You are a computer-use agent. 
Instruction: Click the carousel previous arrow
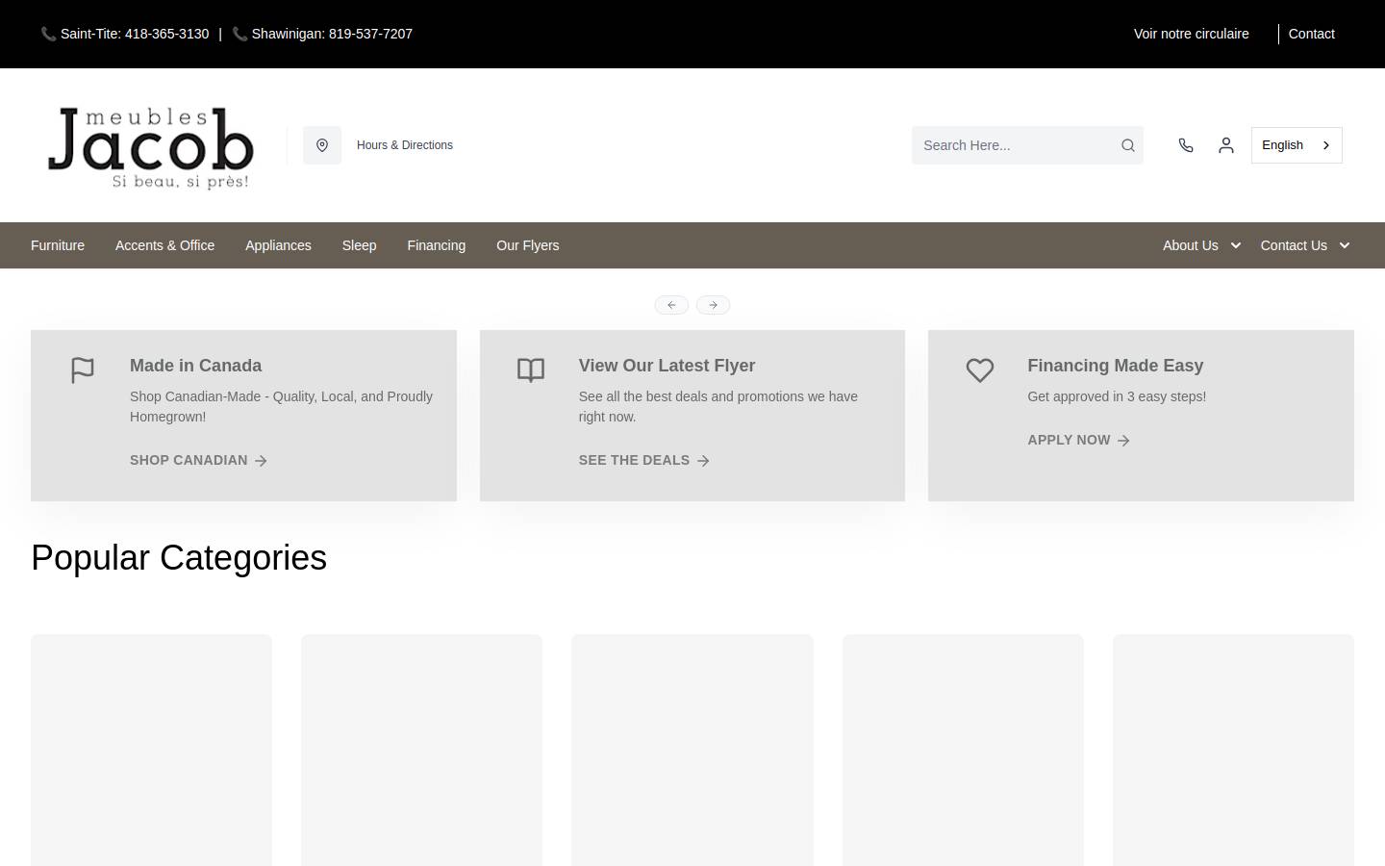[x=671, y=305]
